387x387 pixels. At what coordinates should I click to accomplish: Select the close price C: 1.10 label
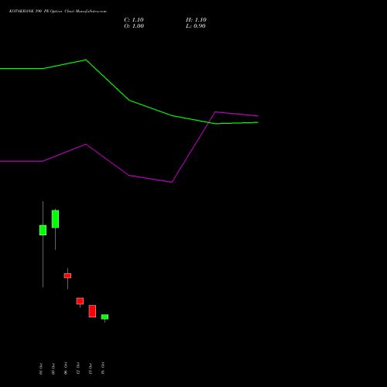pyautogui.click(x=134, y=20)
